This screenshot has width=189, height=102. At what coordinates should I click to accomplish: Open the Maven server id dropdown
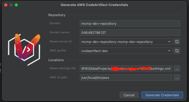[x=169, y=42]
